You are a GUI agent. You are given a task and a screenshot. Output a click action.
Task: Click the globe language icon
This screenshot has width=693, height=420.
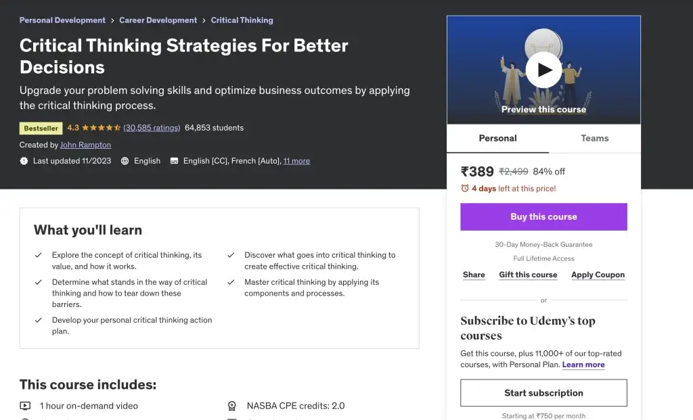tap(125, 161)
